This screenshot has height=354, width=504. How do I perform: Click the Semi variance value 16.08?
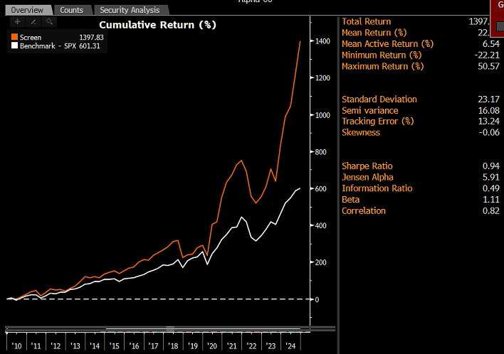tap(488, 111)
